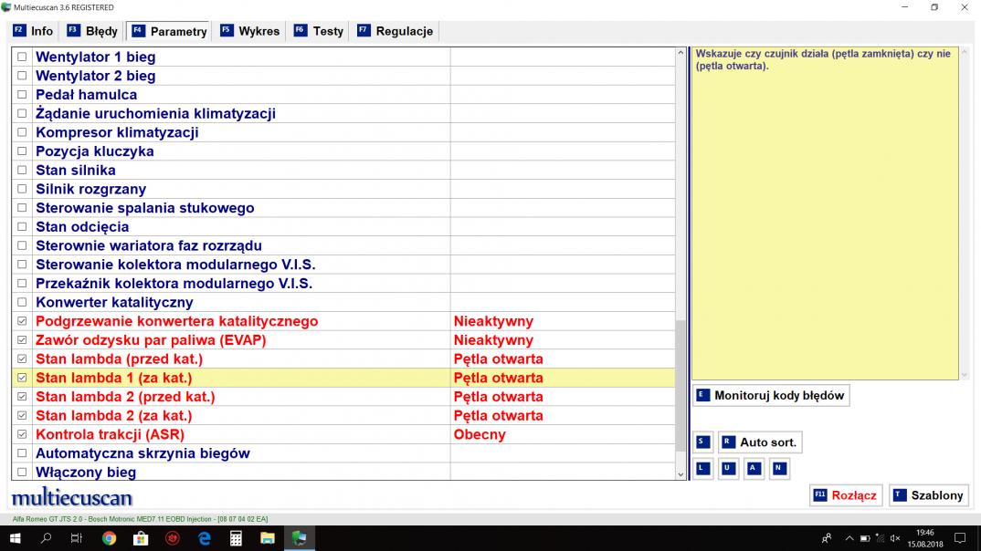Uncheck Zawór odzysku par paliwa (EVAP)
This screenshot has height=551, width=981.
tap(23, 340)
